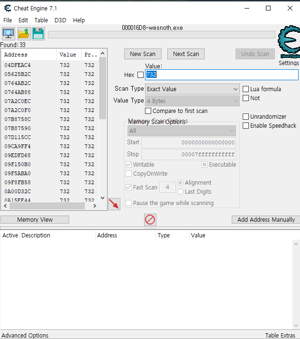This screenshot has height=339, width=300.
Task: Click the red arrow add-to-list icon
Action: click(114, 204)
